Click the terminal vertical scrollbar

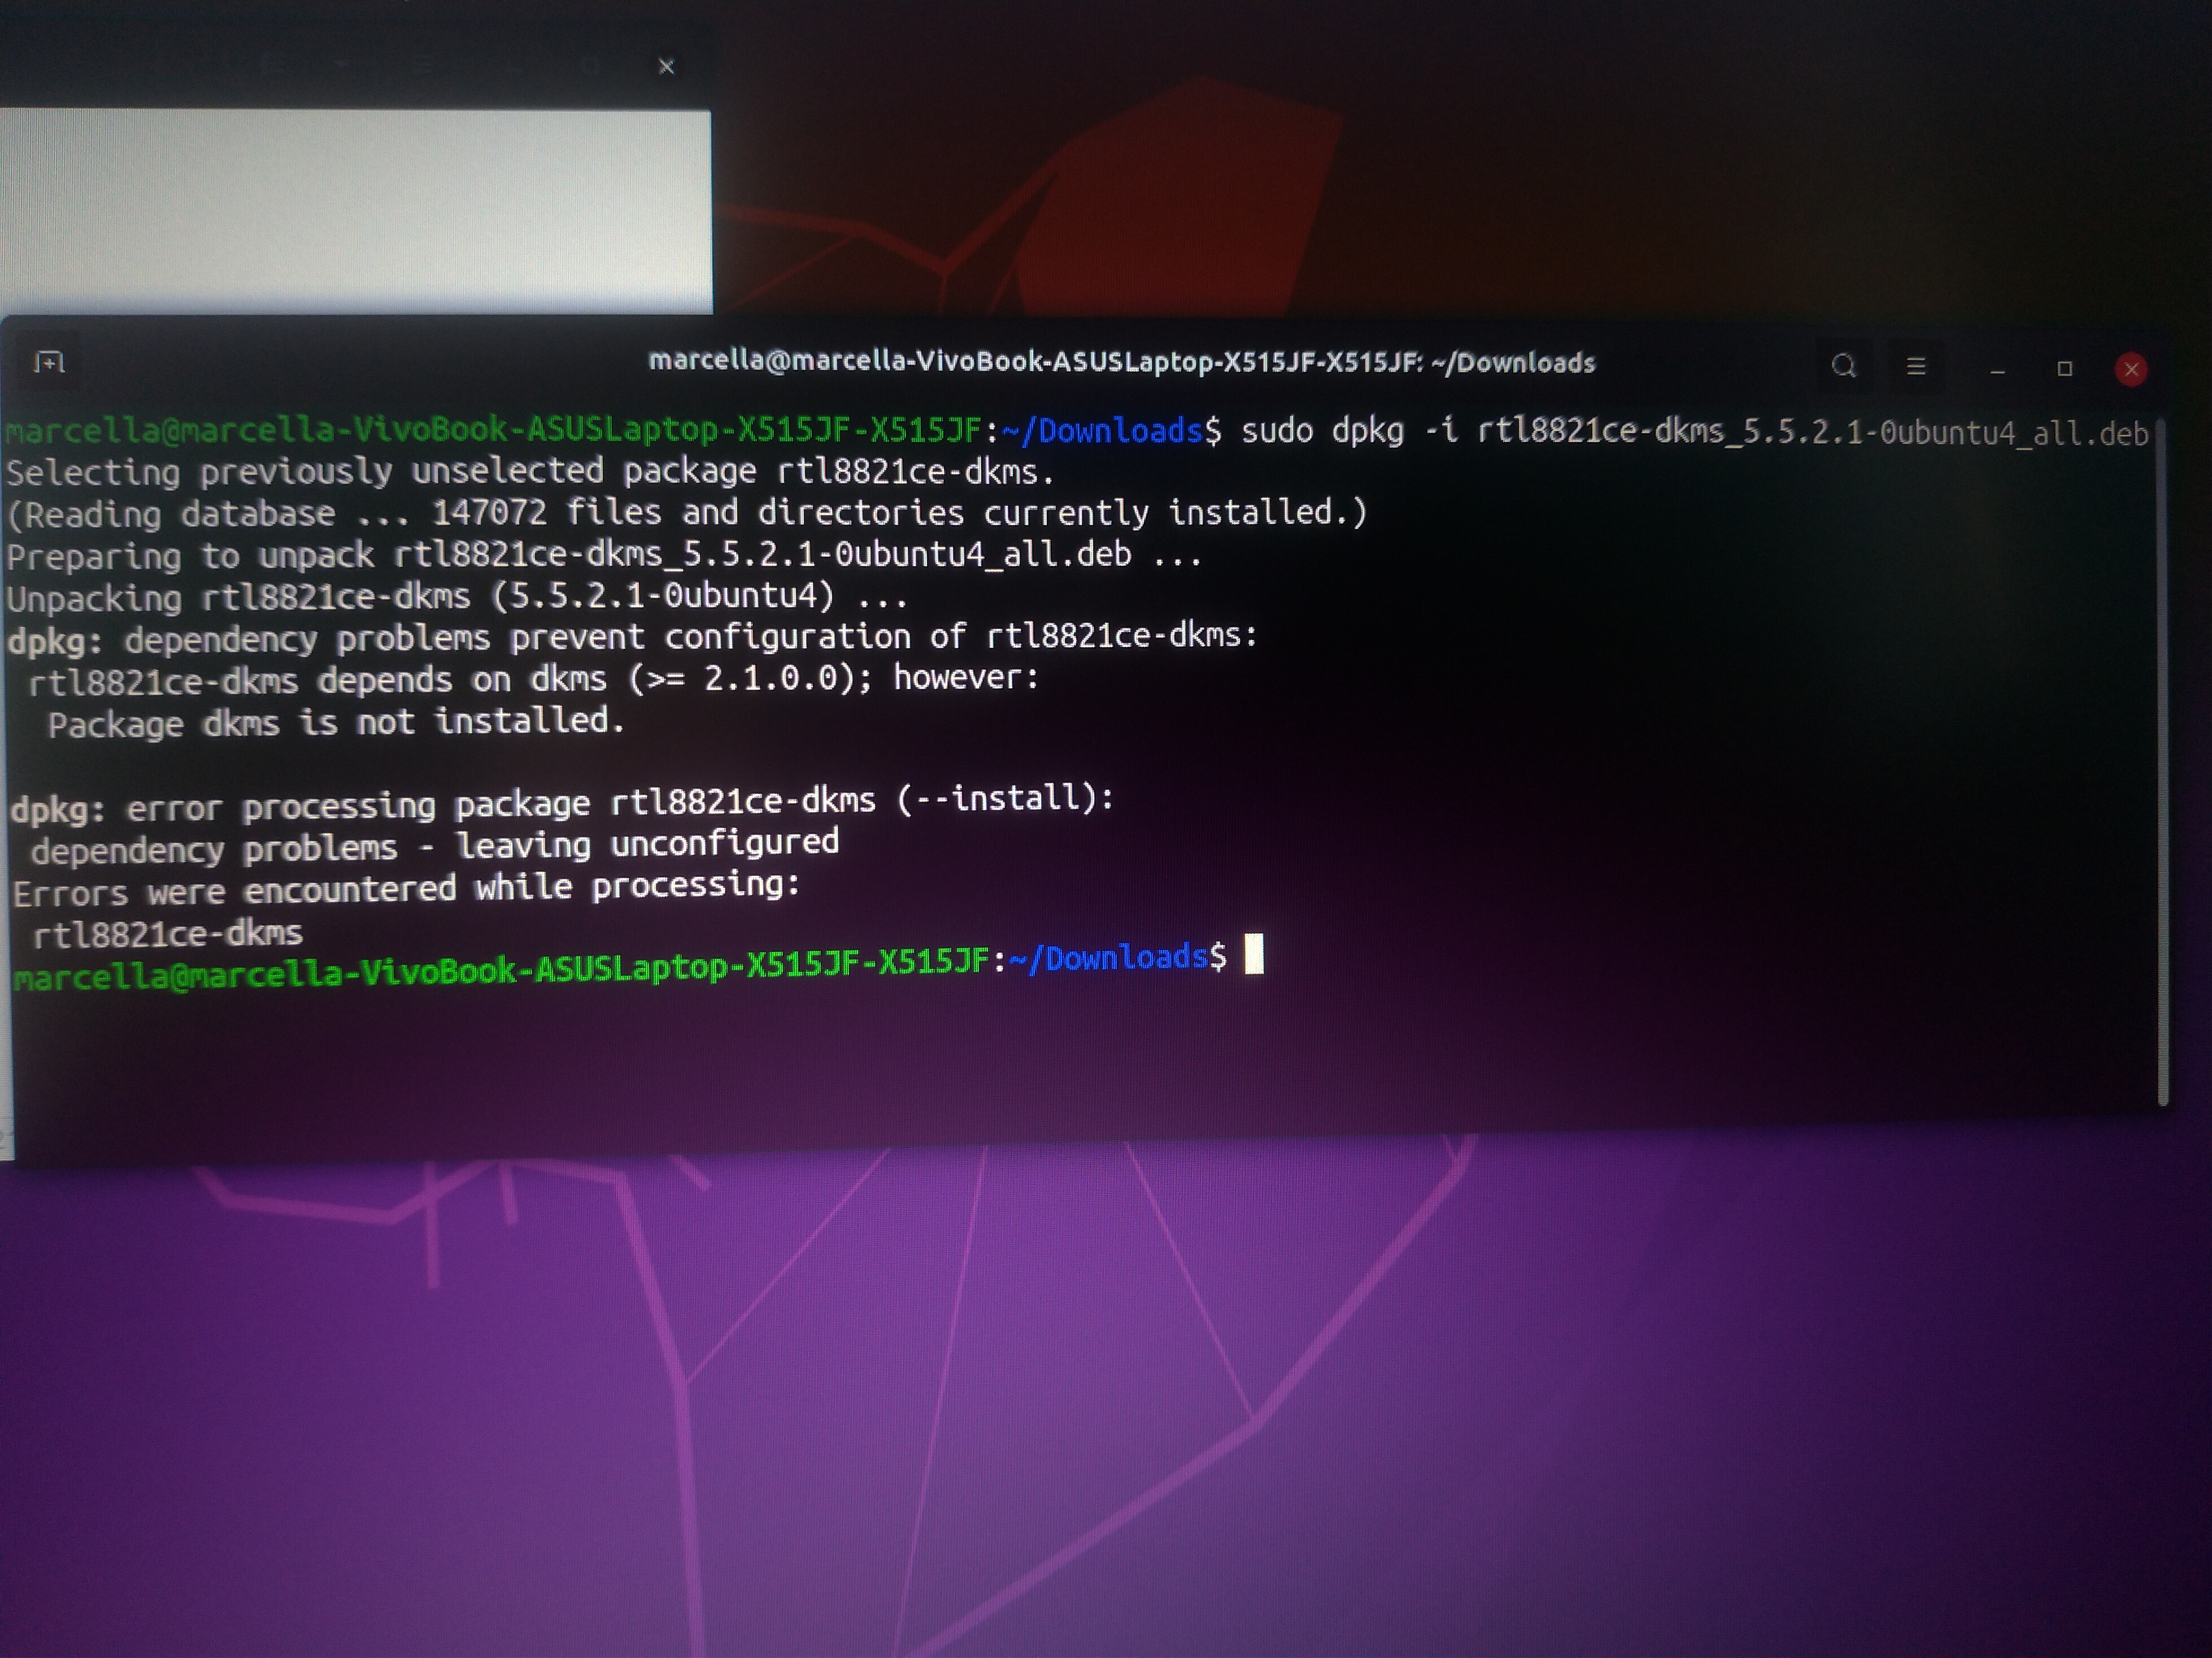(2163, 762)
